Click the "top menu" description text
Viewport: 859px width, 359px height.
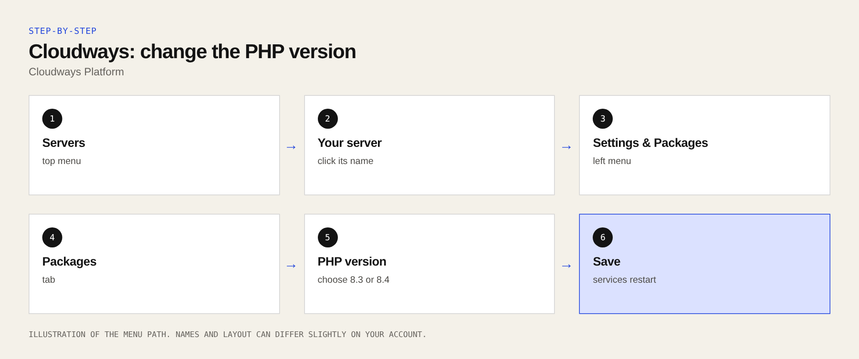pyautogui.click(x=62, y=161)
